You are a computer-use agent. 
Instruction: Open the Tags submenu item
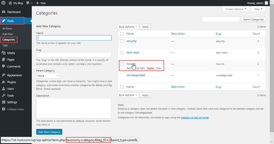[x=5, y=45]
